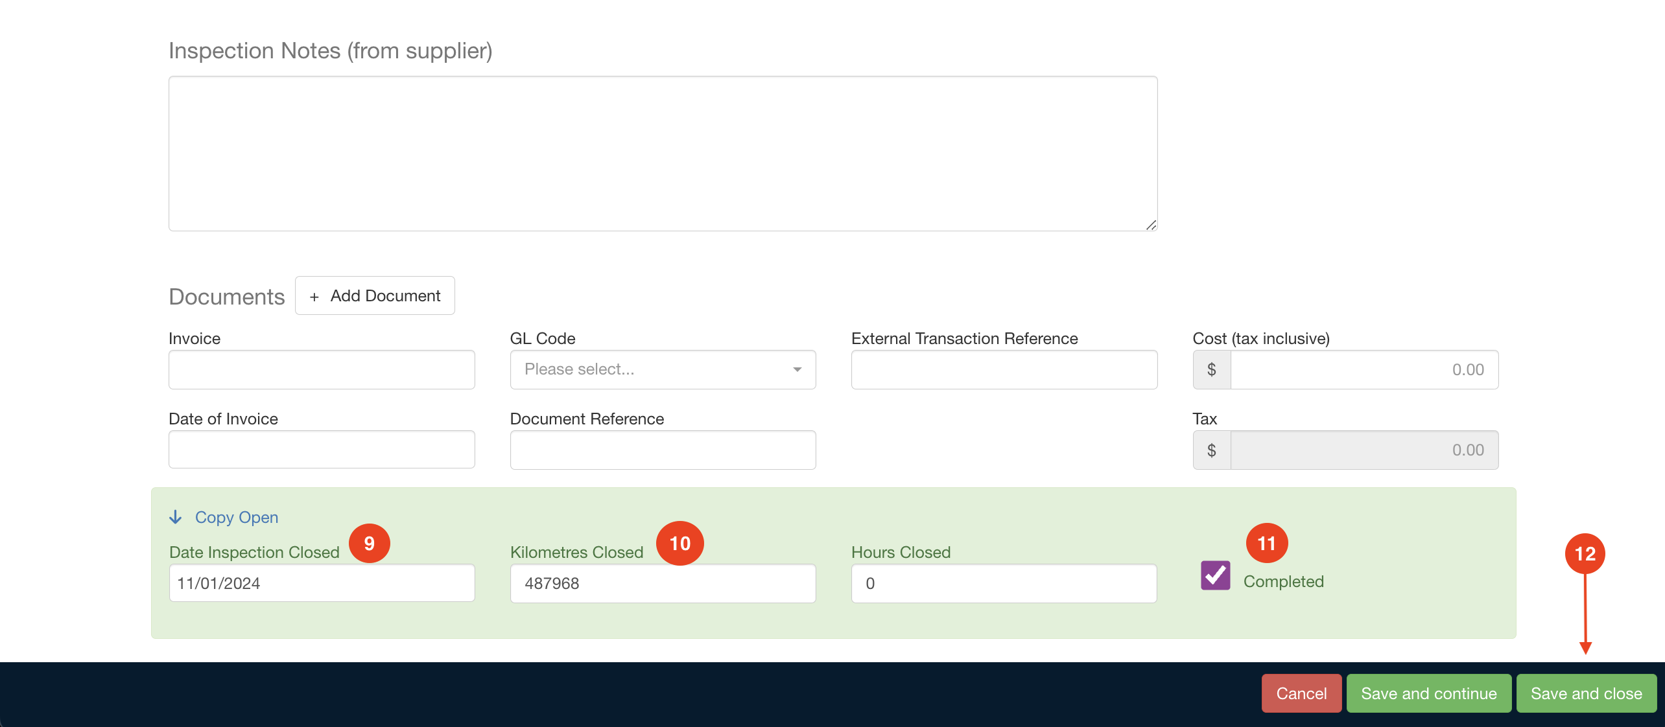Click the dollar sign beside Tax field
The height and width of the screenshot is (727, 1665).
coord(1211,450)
